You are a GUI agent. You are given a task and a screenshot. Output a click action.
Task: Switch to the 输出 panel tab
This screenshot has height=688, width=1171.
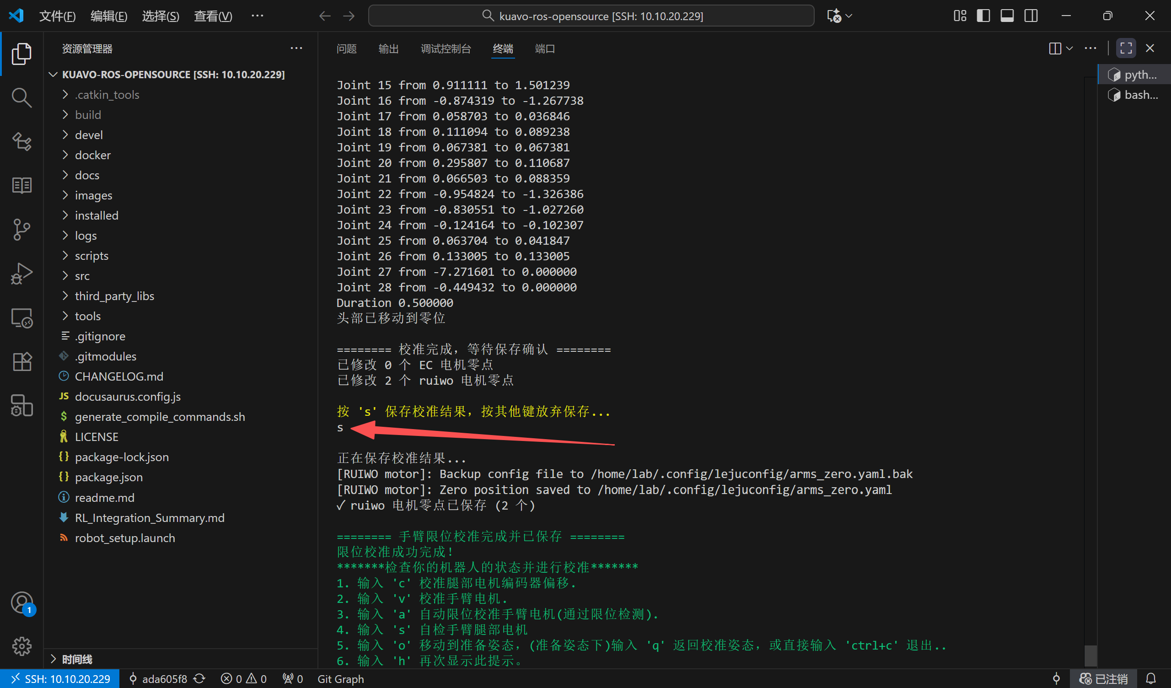coord(388,49)
